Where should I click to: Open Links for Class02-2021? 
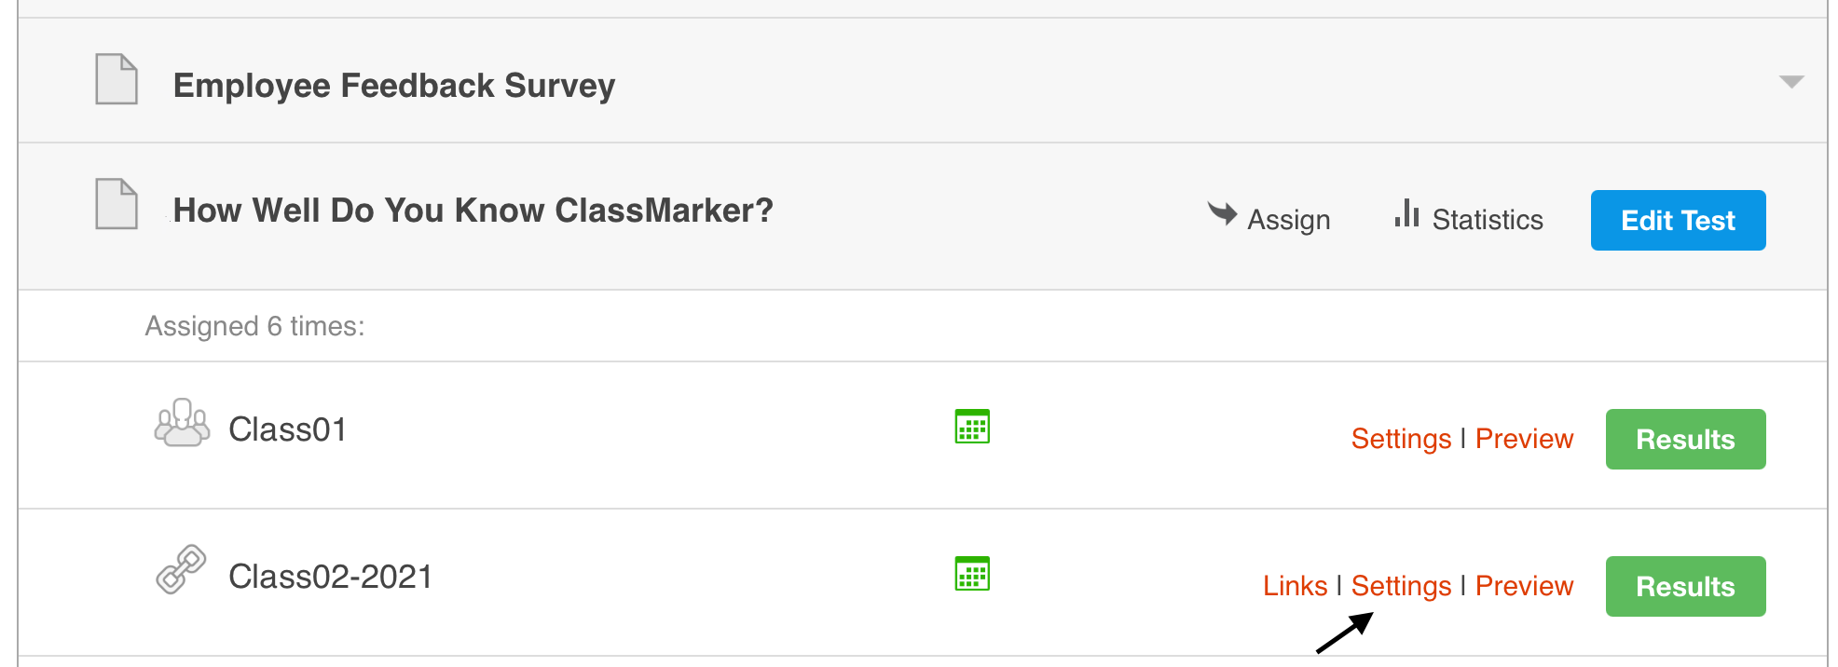click(x=1295, y=586)
